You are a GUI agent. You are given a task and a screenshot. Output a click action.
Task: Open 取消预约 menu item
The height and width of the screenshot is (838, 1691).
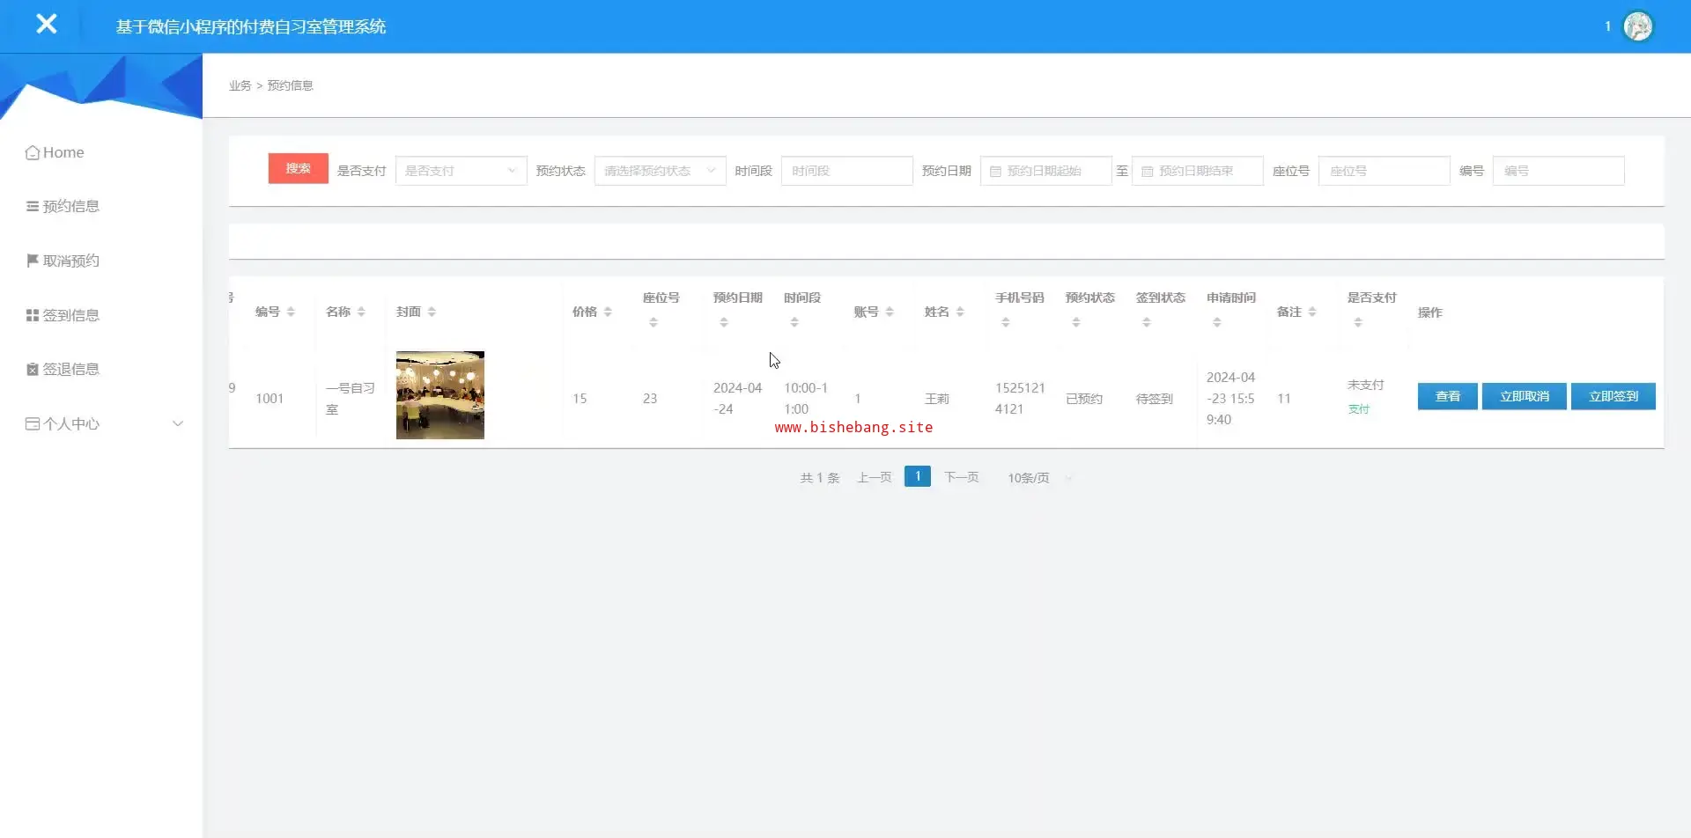point(70,261)
